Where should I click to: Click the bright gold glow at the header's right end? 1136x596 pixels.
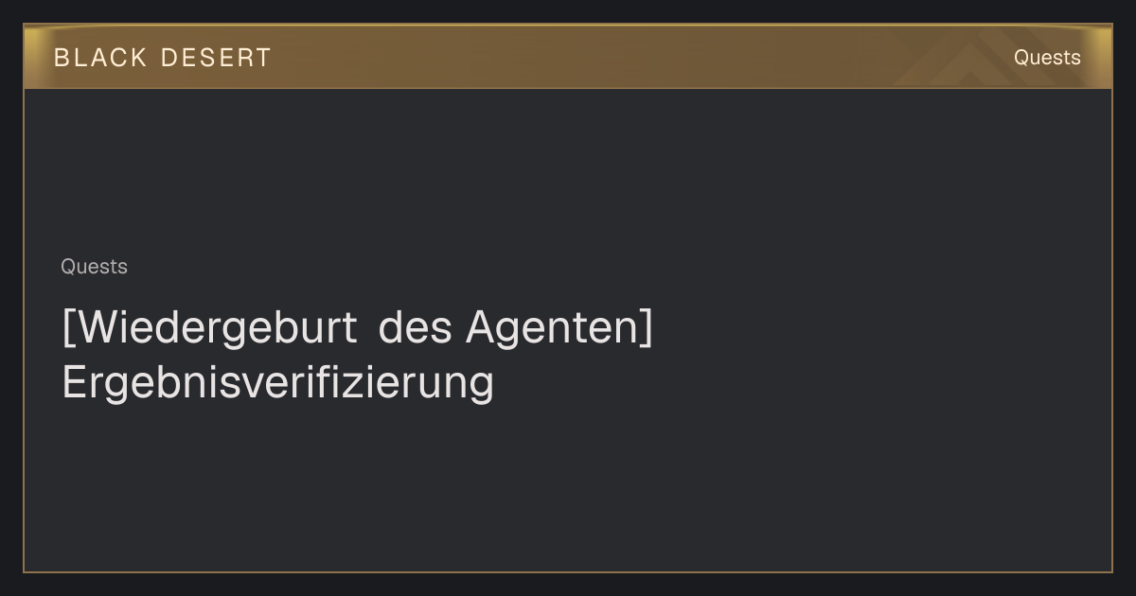1098,57
